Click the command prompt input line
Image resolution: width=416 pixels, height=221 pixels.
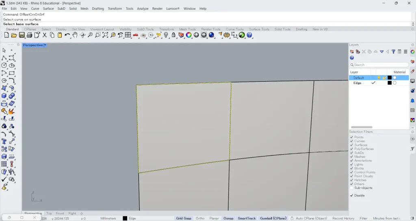click(207, 24)
